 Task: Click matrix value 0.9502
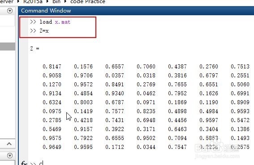146,138
